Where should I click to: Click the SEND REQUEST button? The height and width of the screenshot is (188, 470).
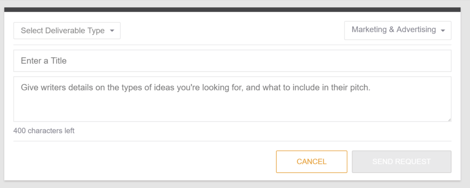click(x=401, y=161)
